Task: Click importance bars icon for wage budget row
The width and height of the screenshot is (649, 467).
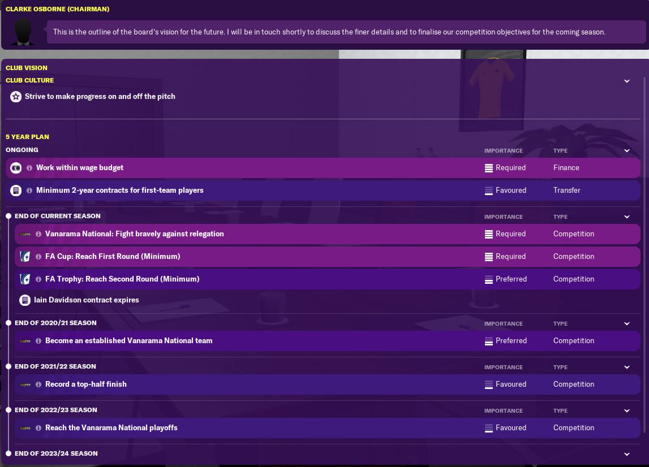Action: coord(489,168)
